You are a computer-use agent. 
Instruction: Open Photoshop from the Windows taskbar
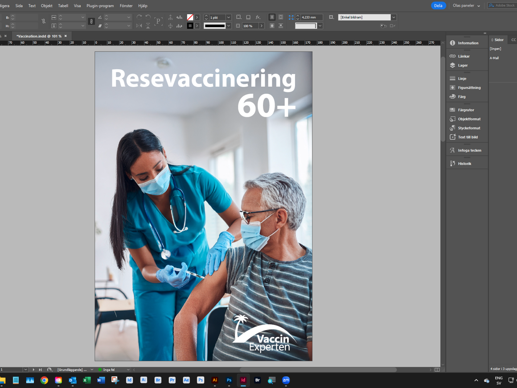[x=229, y=380]
